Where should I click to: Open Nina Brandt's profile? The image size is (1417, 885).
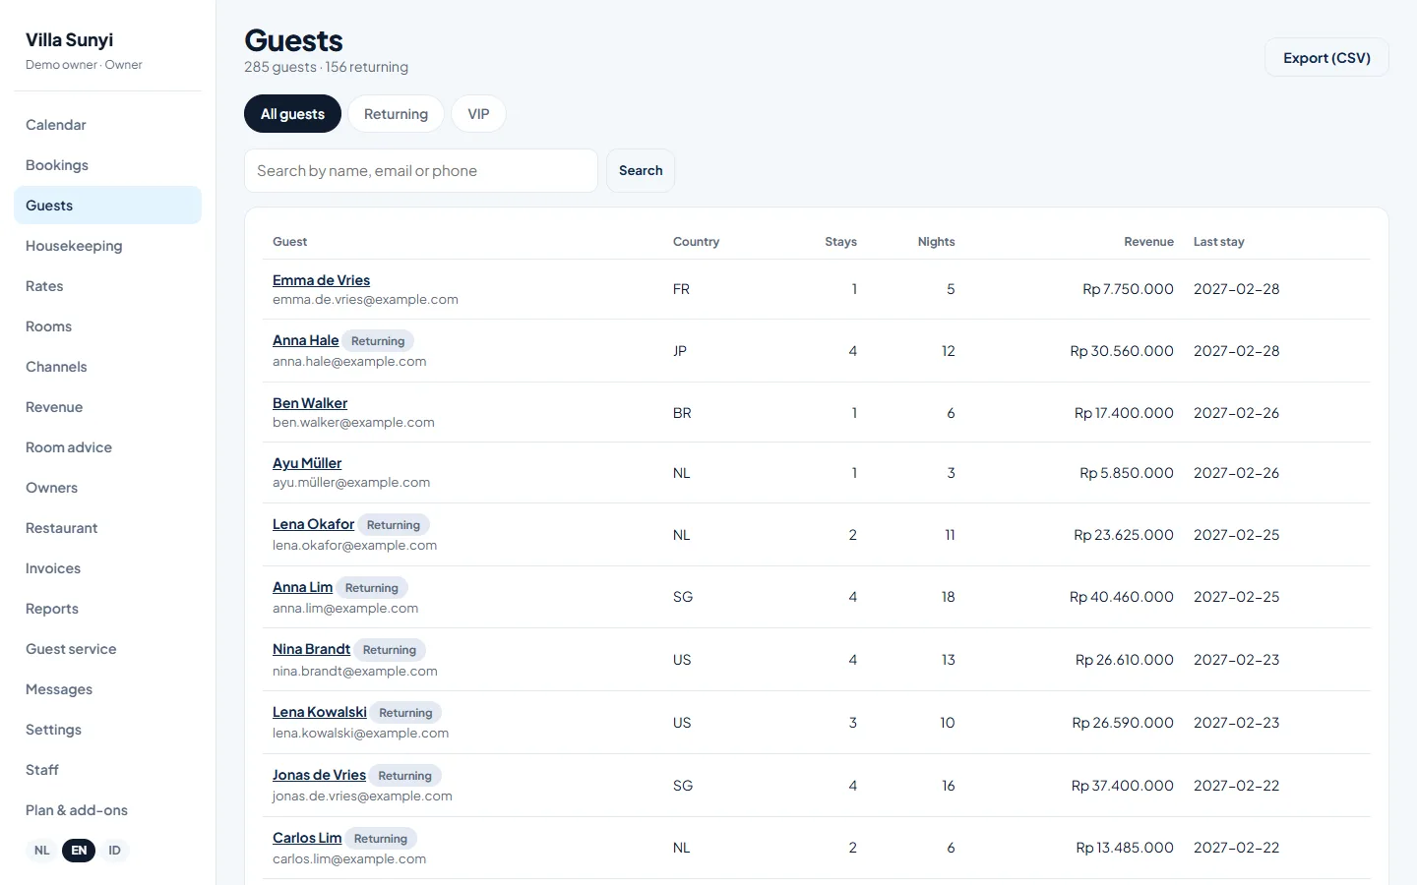coord(311,649)
